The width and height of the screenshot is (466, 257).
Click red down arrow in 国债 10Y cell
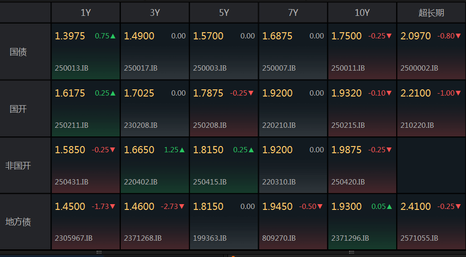click(x=390, y=36)
